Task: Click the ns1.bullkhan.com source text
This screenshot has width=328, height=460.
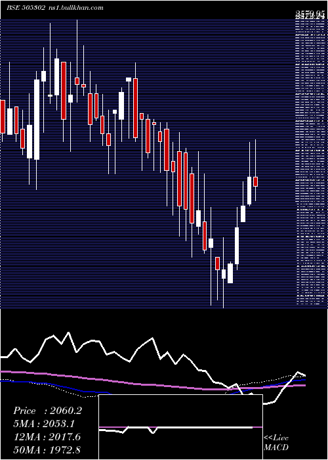Action: pyautogui.click(x=75, y=8)
